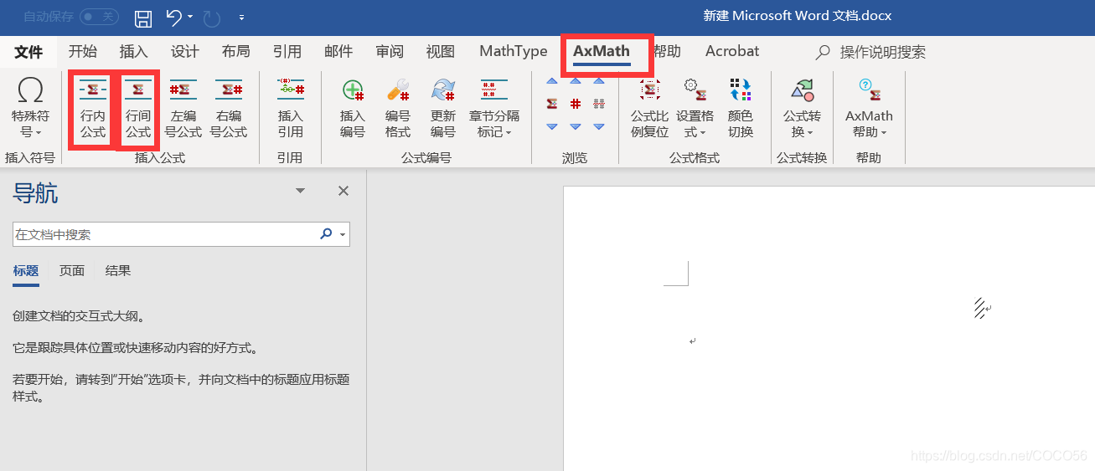Insert a display formula (行间公式)
This screenshot has width=1095, height=471.
click(x=137, y=109)
